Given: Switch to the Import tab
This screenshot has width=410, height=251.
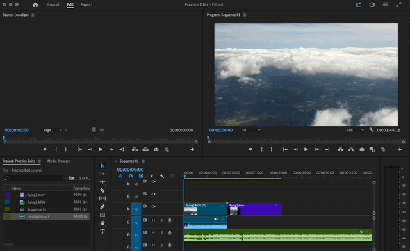Looking at the screenshot, I should 53,4.
